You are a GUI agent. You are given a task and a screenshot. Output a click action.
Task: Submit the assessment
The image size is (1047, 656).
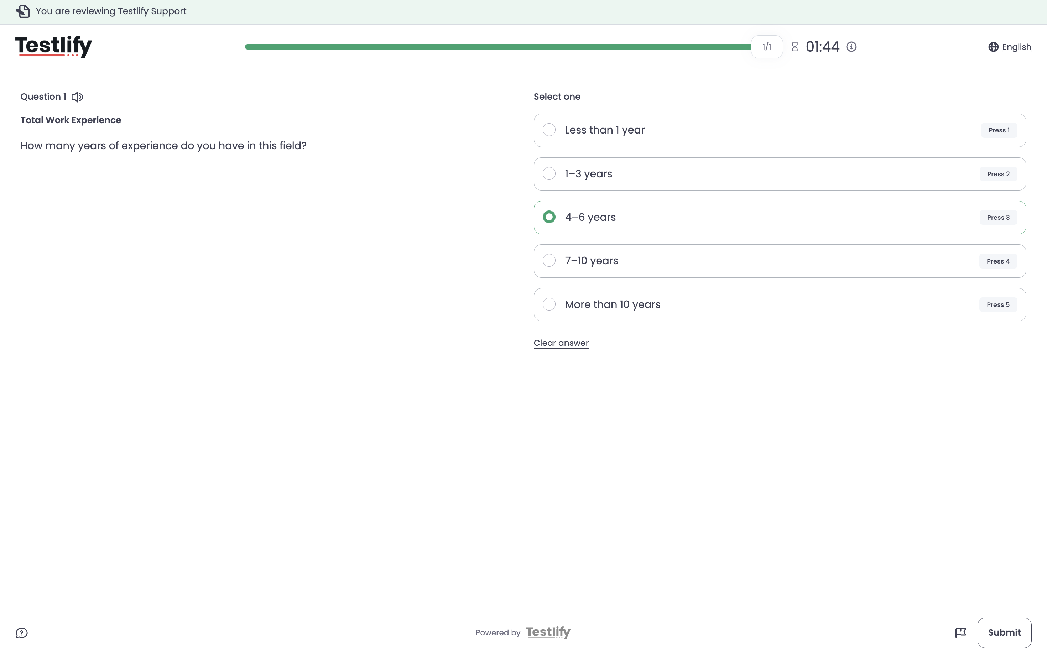coord(1004,632)
